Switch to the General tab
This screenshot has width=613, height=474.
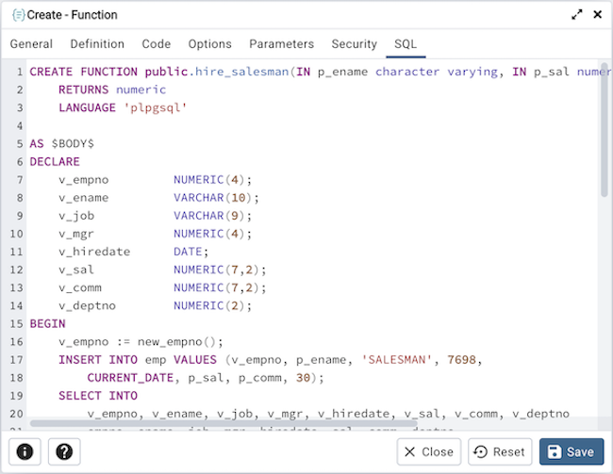click(31, 44)
